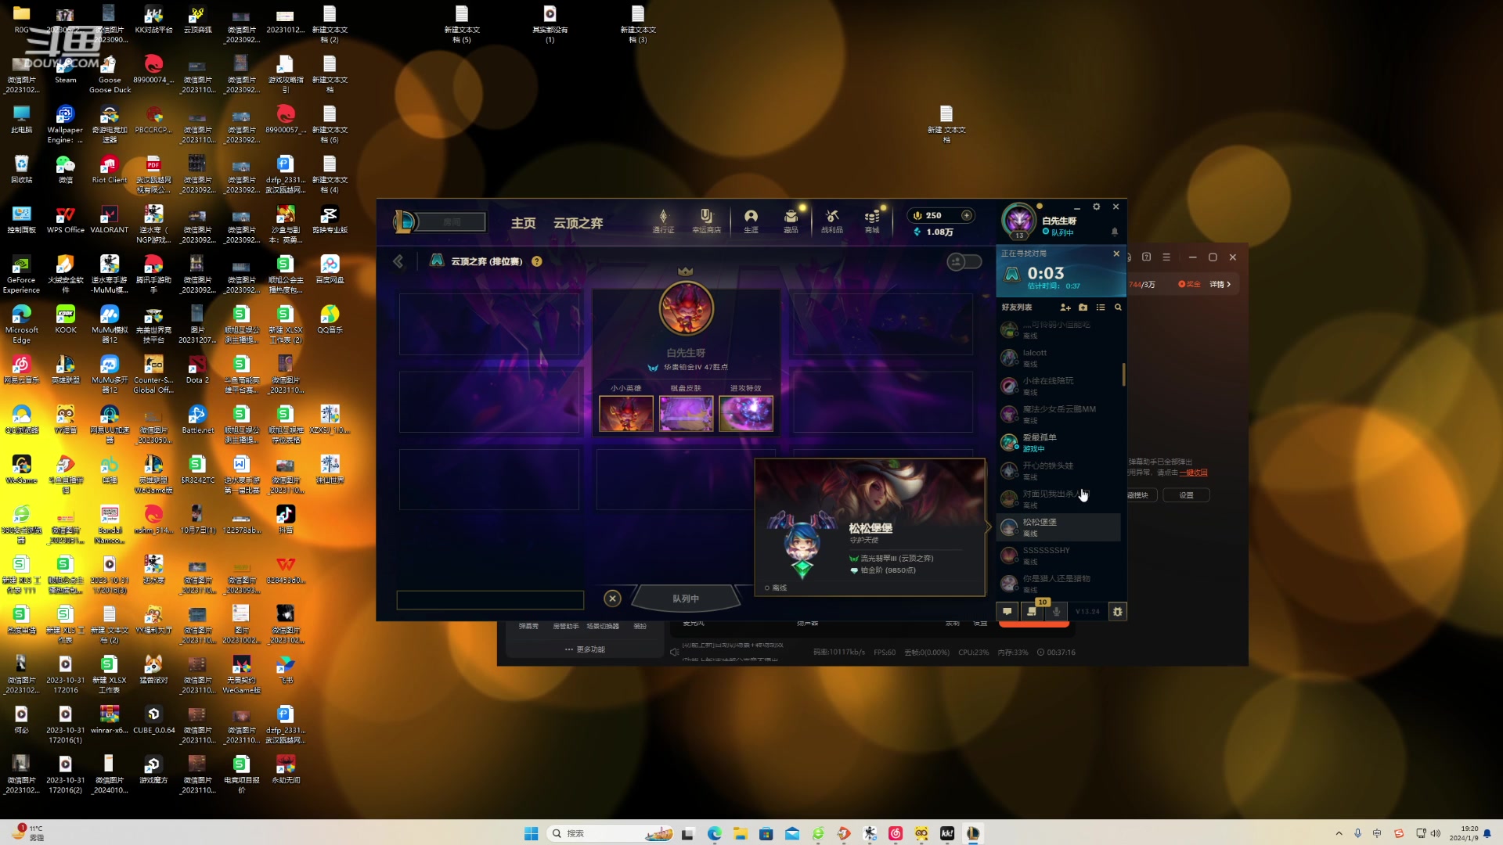Switch to the 主页 home tab
The height and width of the screenshot is (845, 1503).
point(524,223)
